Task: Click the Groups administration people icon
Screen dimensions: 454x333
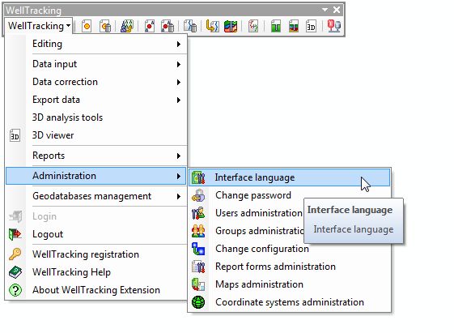Action: [x=198, y=231]
